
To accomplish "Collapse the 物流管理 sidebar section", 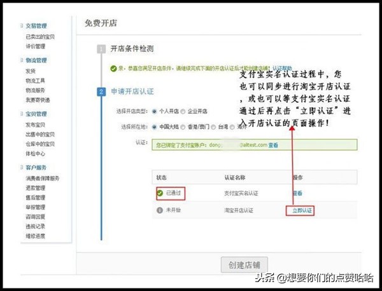I will tap(22, 60).
